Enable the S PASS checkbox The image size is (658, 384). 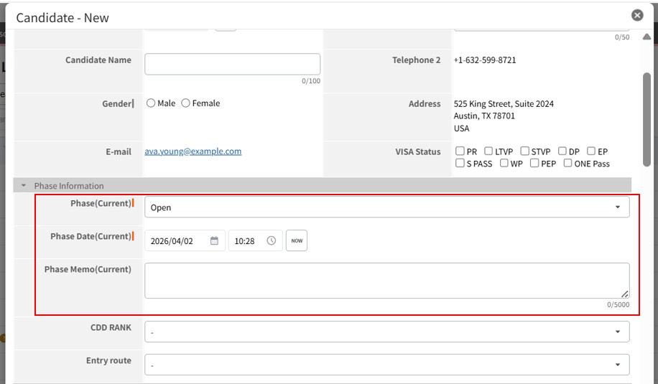coord(460,164)
